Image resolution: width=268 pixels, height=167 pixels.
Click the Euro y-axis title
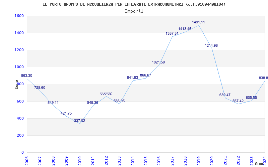pos(16,85)
